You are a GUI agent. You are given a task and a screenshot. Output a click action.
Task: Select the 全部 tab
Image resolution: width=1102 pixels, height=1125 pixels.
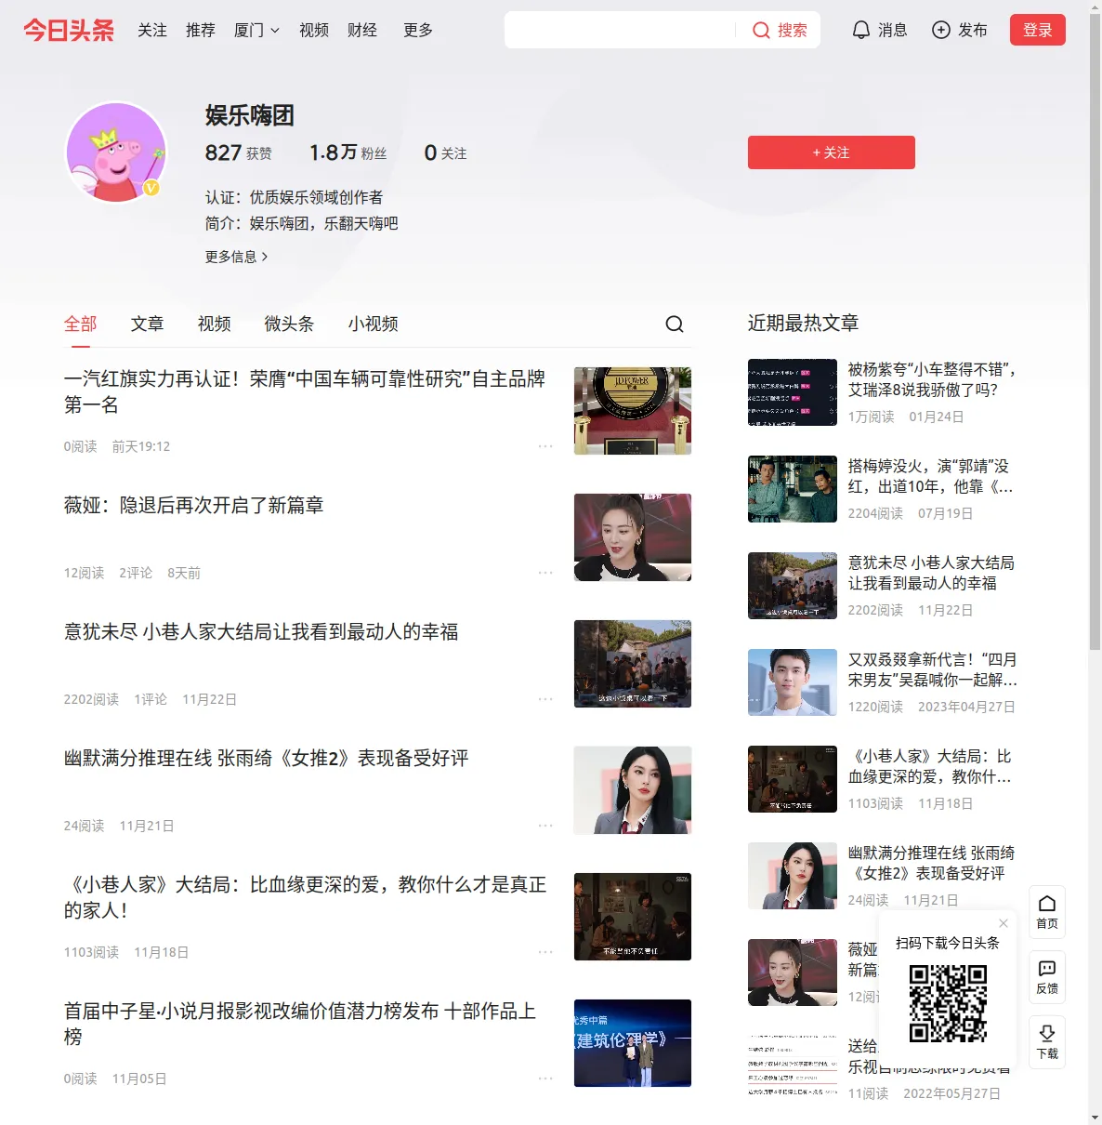(x=81, y=324)
